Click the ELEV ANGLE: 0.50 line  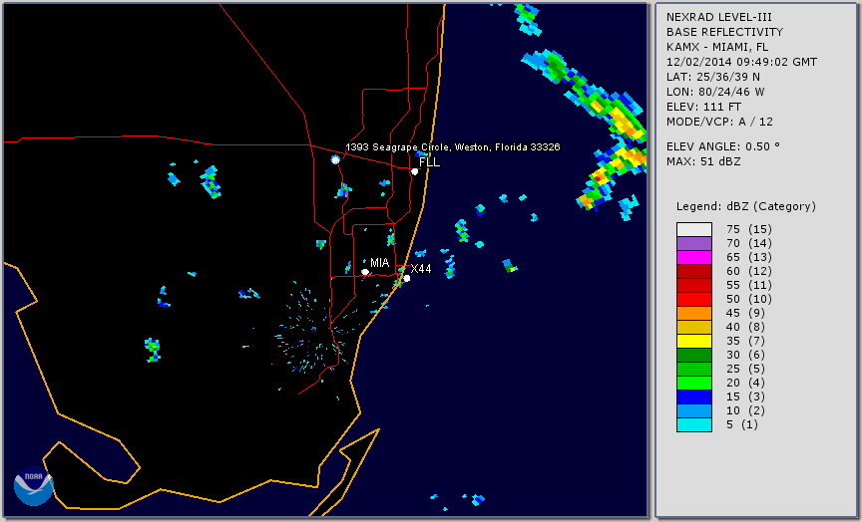tap(723, 146)
